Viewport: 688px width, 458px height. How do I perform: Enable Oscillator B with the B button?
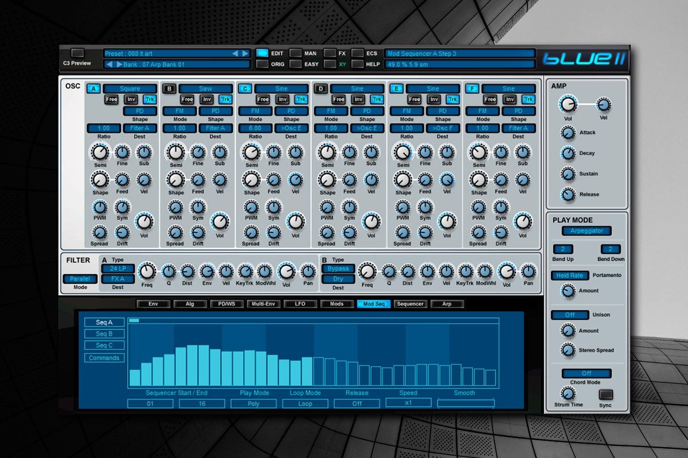point(169,88)
